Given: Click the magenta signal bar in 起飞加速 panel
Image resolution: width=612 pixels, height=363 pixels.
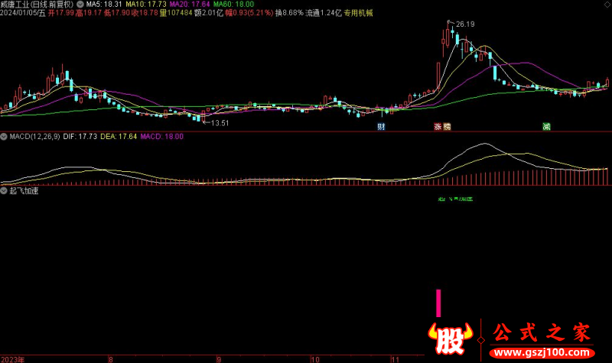Looking at the screenshot, I should tap(438, 303).
